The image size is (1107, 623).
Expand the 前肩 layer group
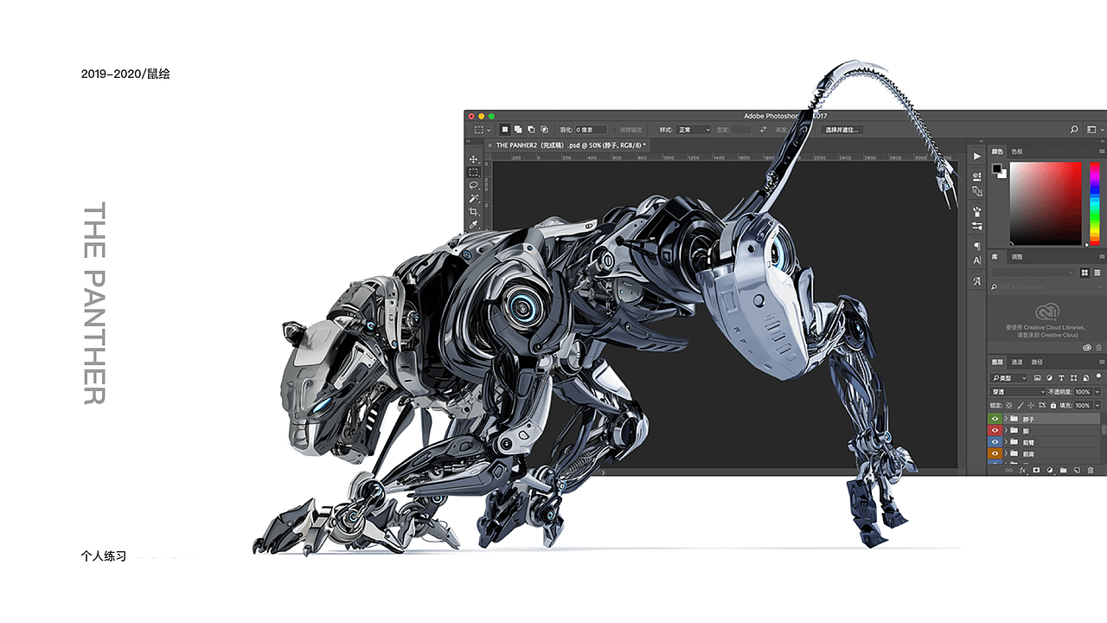click(x=1006, y=453)
